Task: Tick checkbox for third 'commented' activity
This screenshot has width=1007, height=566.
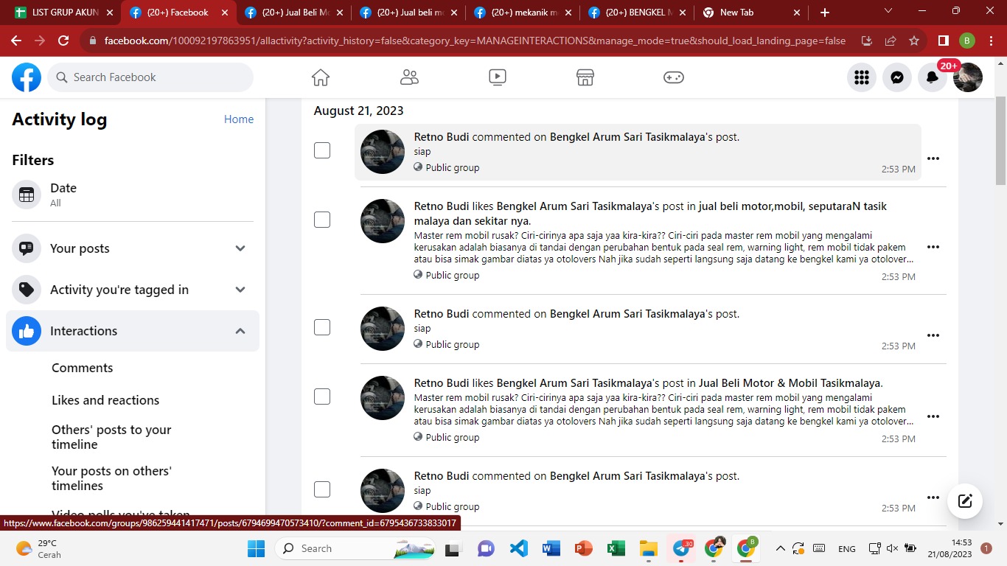Action: pos(322,489)
